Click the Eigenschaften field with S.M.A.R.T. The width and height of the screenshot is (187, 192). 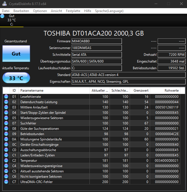[x=129, y=82]
